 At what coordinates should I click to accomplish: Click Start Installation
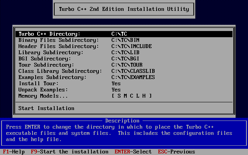(x=124, y=108)
